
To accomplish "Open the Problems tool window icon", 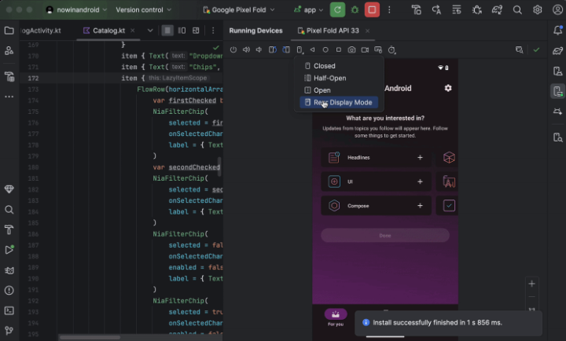I will [x=9, y=291].
